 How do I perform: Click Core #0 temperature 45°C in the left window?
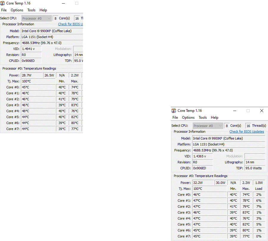point(38,87)
